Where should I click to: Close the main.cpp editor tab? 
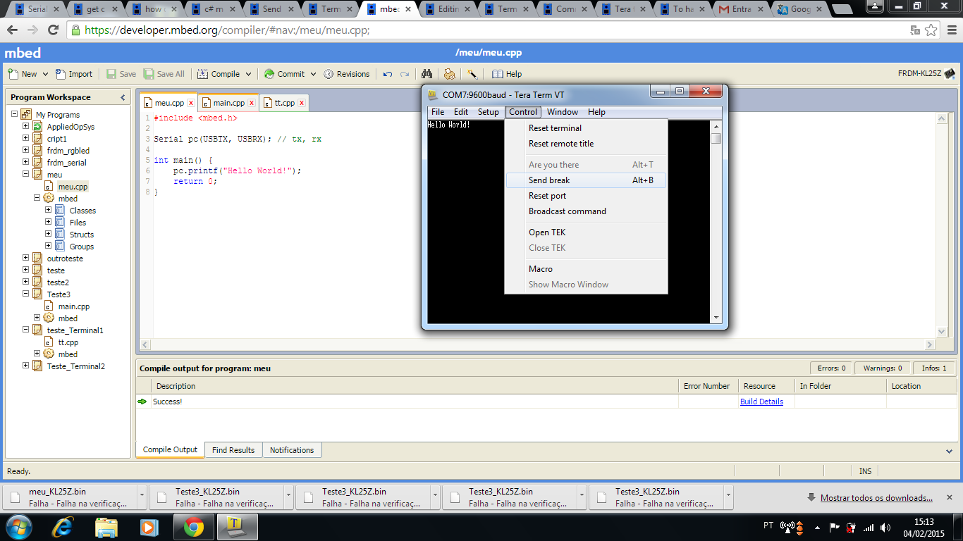click(250, 103)
